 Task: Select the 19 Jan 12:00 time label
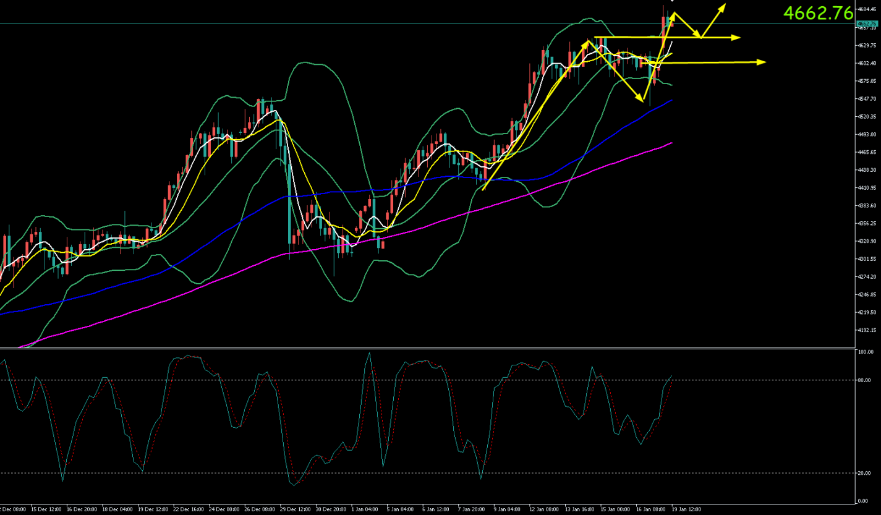tap(687, 510)
